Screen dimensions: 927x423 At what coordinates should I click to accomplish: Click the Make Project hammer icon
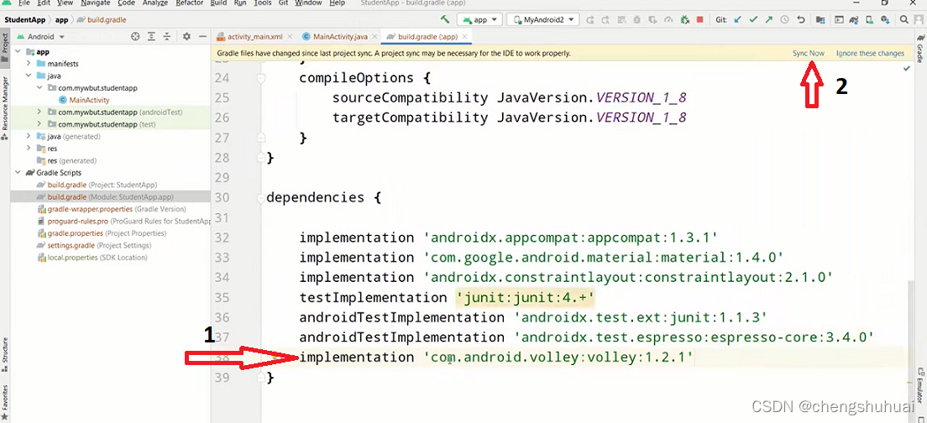(445, 19)
